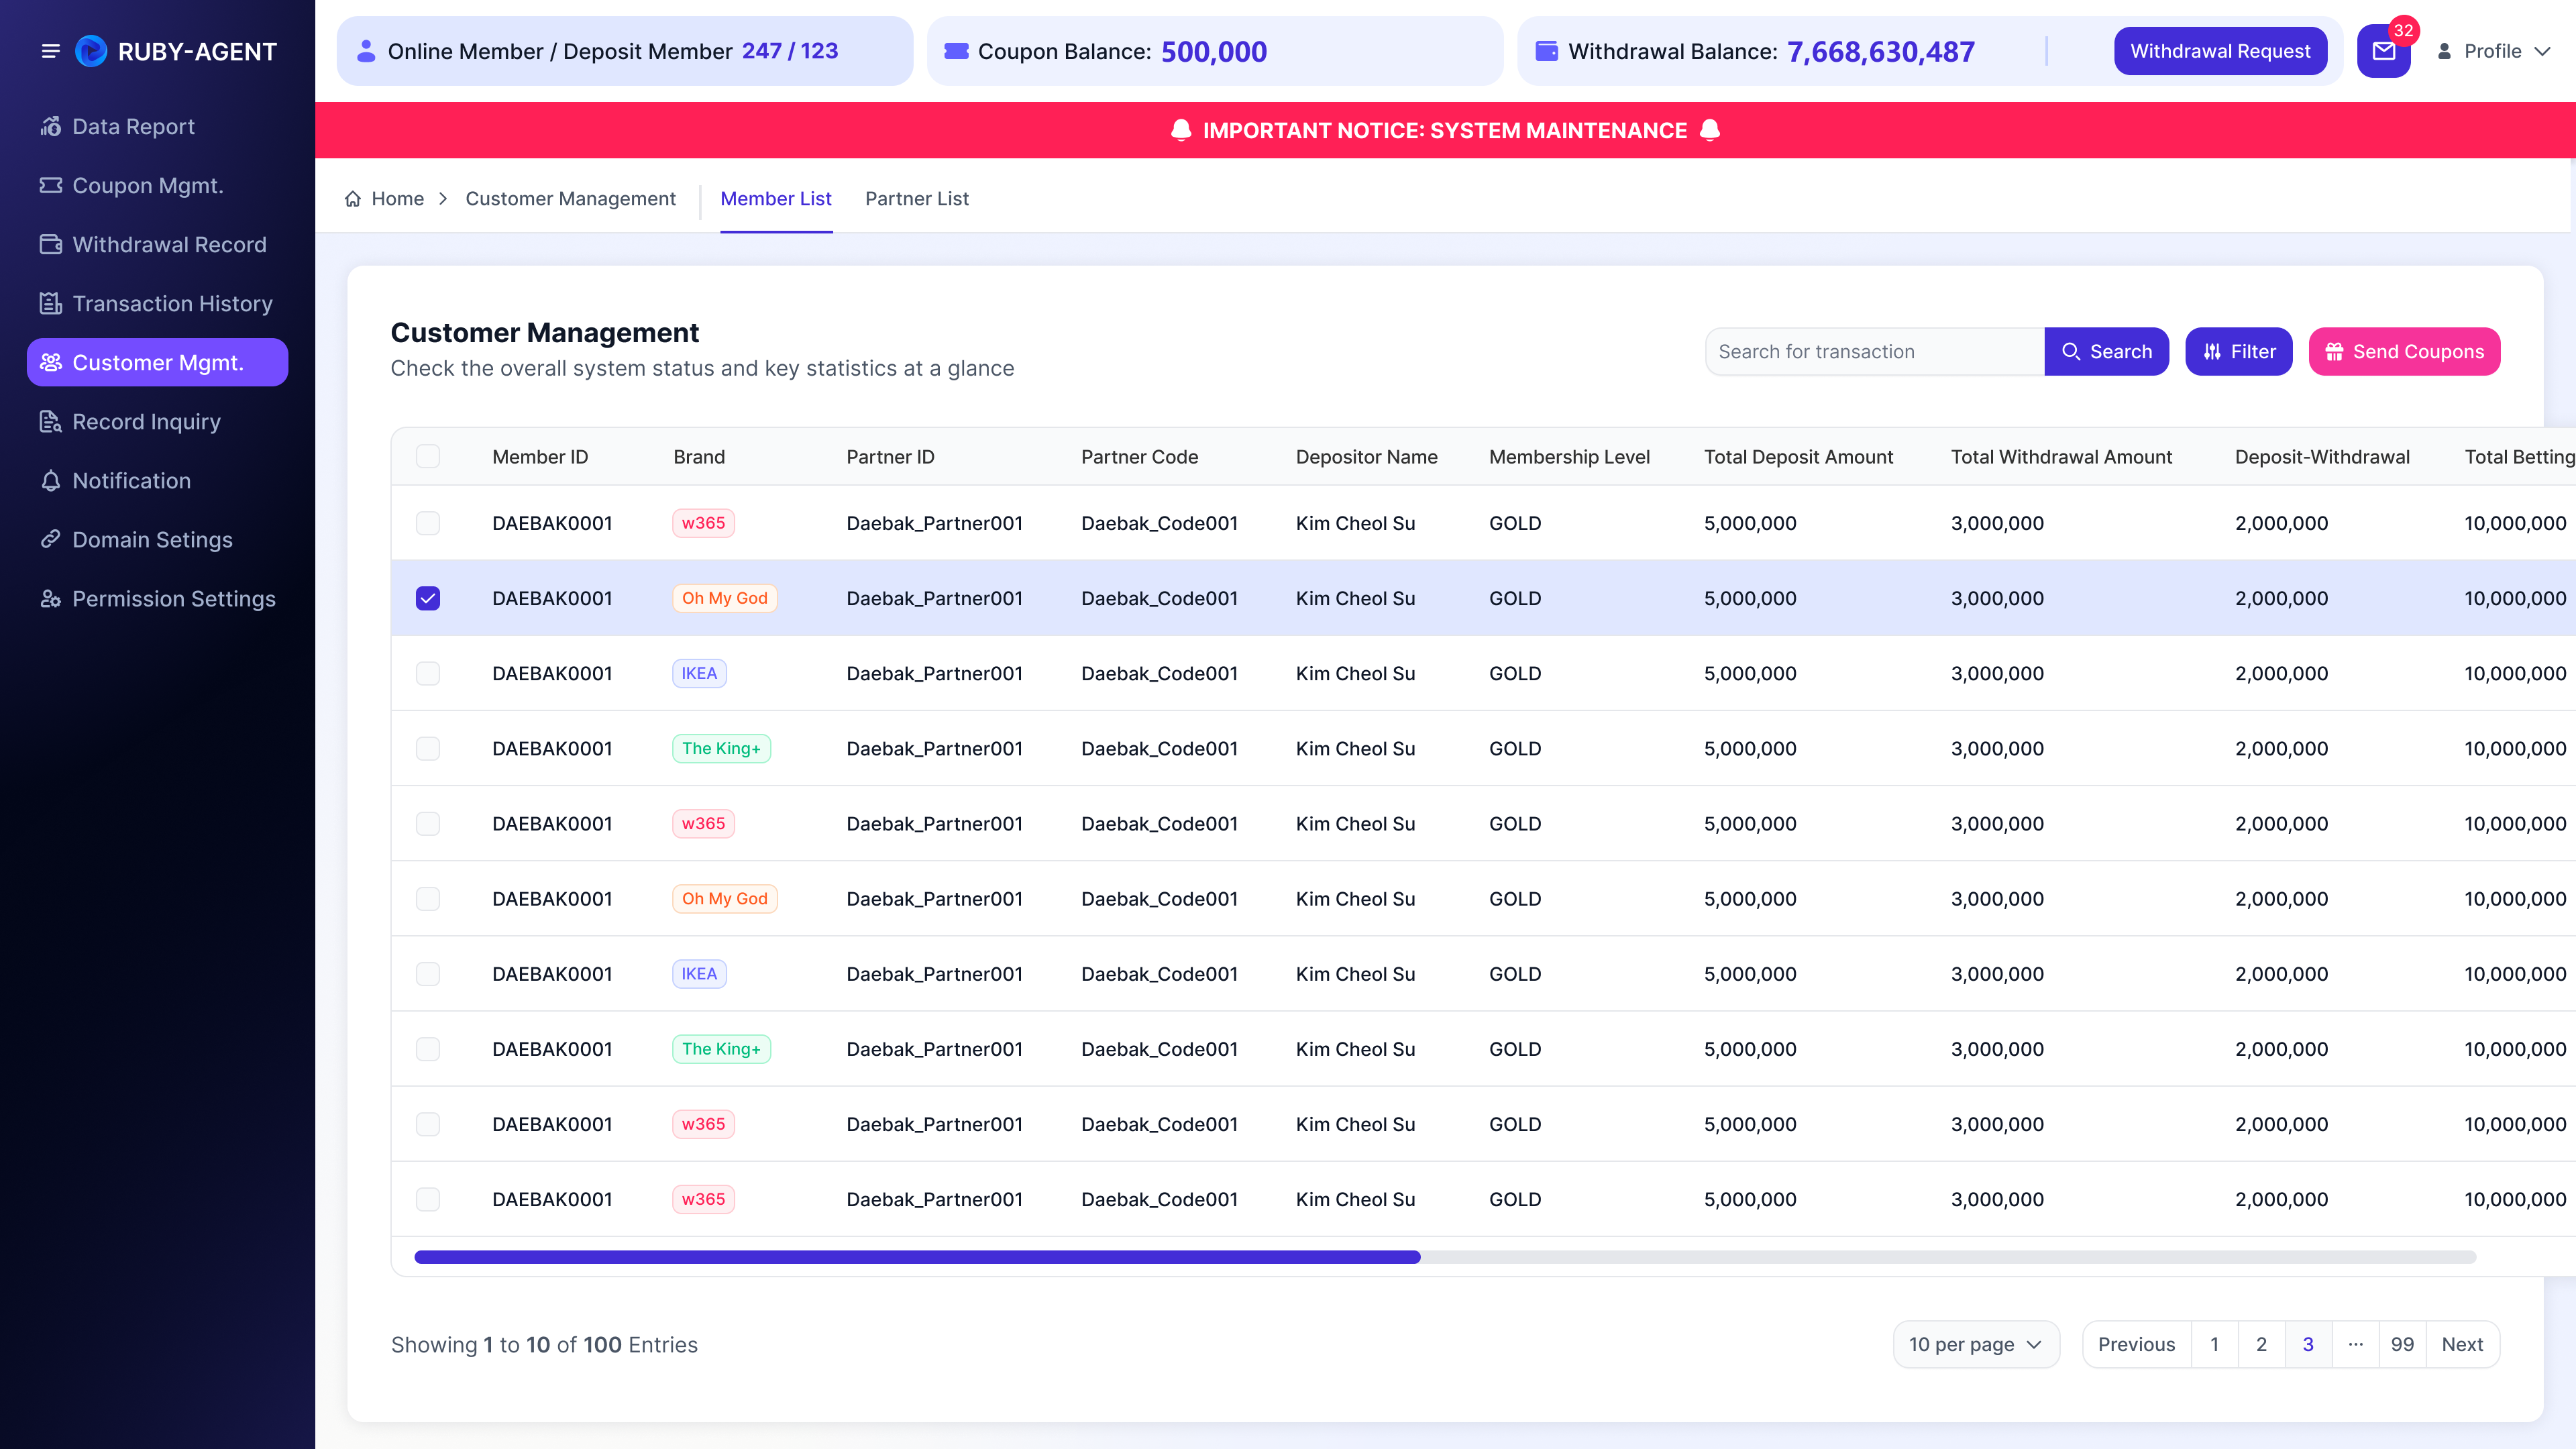This screenshot has height=1449, width=2576.
Task: Open the 10 per page dropdown
Action: coord(1975,1344)
